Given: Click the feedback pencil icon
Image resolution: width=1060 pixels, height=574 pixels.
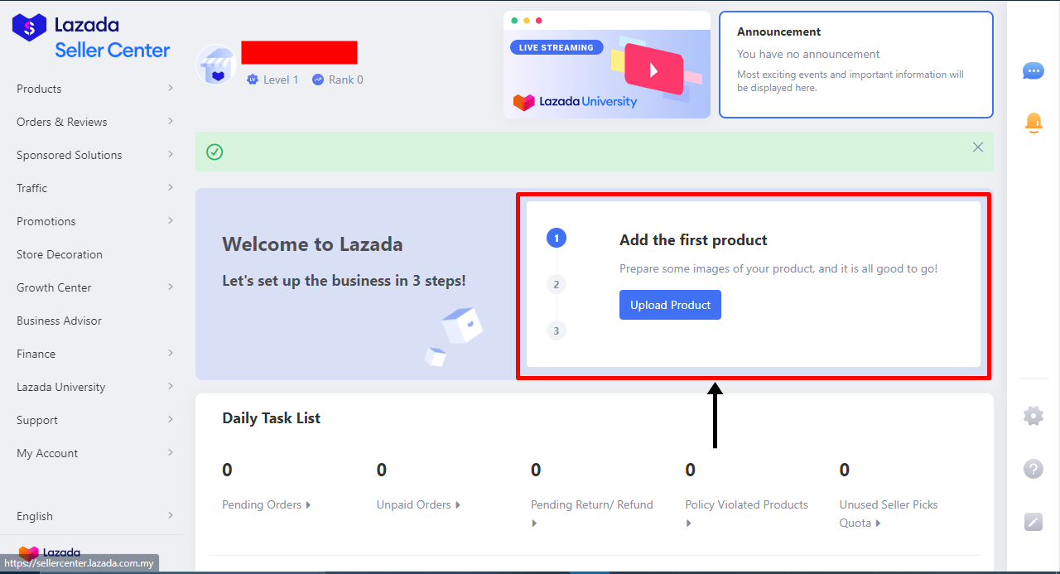Looking at the screenshot, I should 1033,522.
